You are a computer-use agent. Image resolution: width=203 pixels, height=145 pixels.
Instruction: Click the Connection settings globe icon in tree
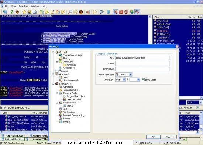coord(61,55)
